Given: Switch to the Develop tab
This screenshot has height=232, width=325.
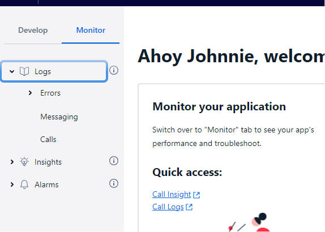Looking at the screenshot, I should click(x=33, y=30).
